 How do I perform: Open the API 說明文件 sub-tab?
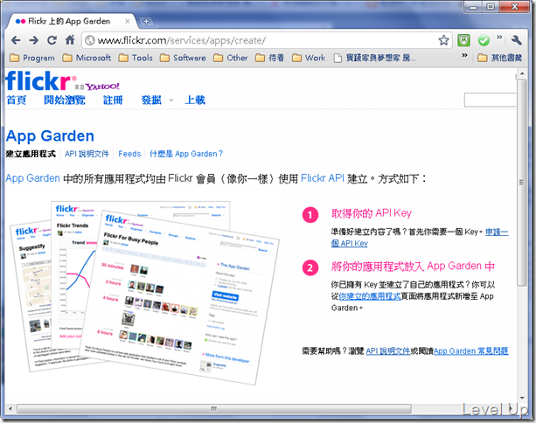pos(87,154)
